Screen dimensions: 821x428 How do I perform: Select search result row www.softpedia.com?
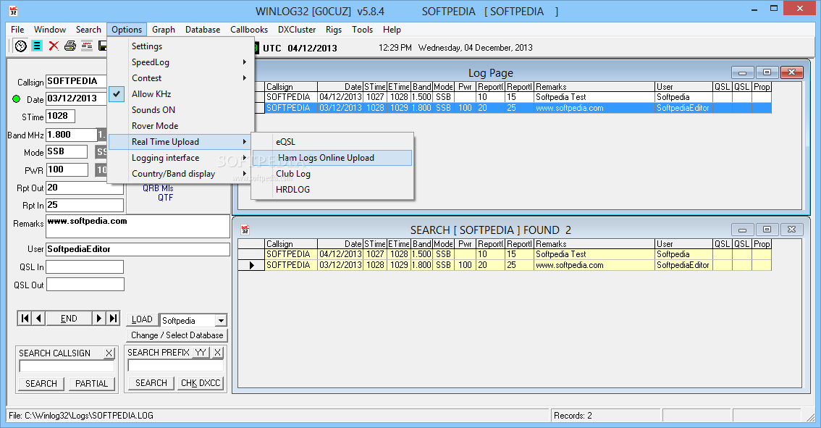click(504, 265)
